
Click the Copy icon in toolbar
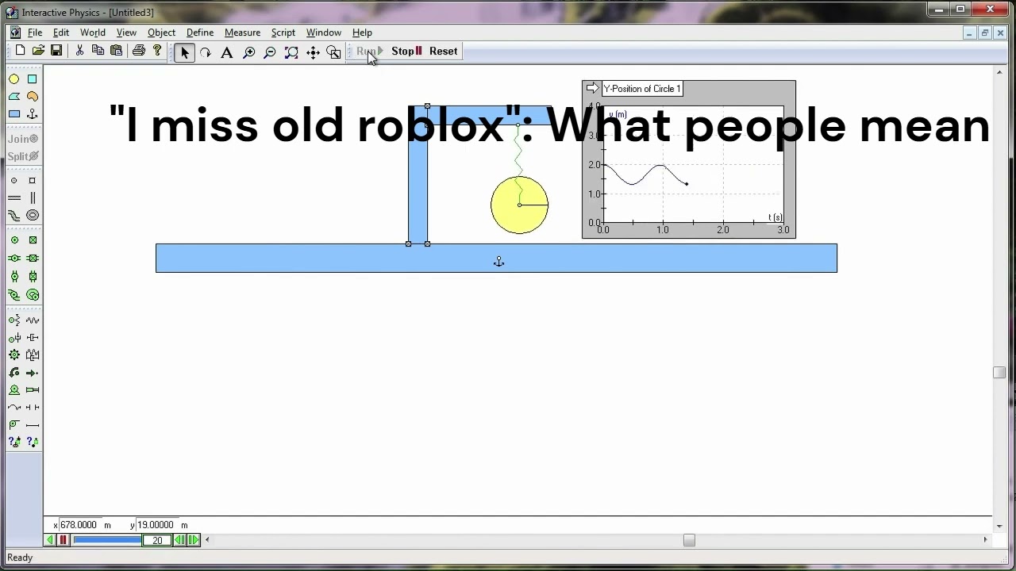(98, 51)
